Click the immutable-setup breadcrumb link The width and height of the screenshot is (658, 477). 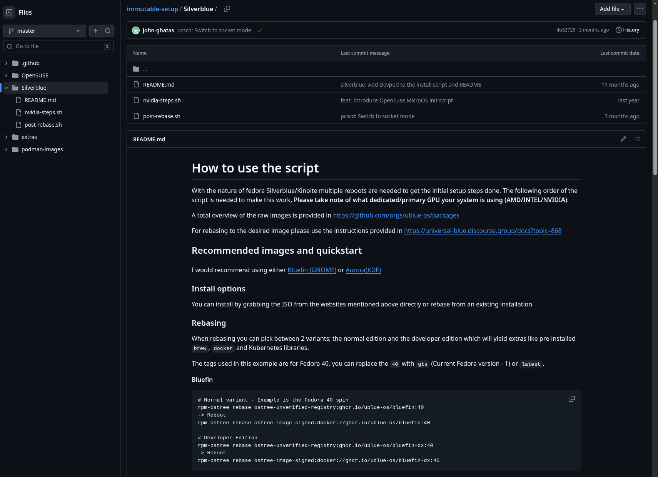pyautogui.click(x=152, y=9)
